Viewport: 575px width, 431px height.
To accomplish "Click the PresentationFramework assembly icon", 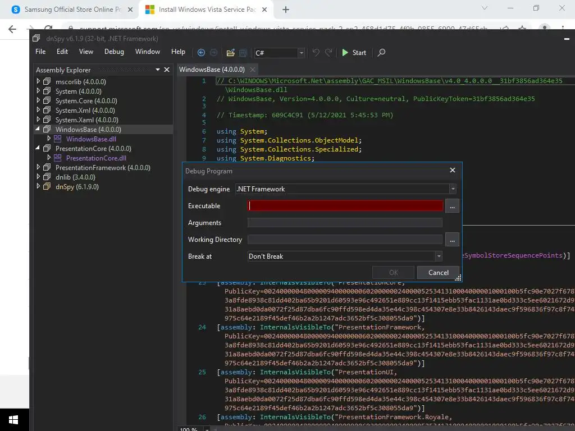I will (47, 167).
